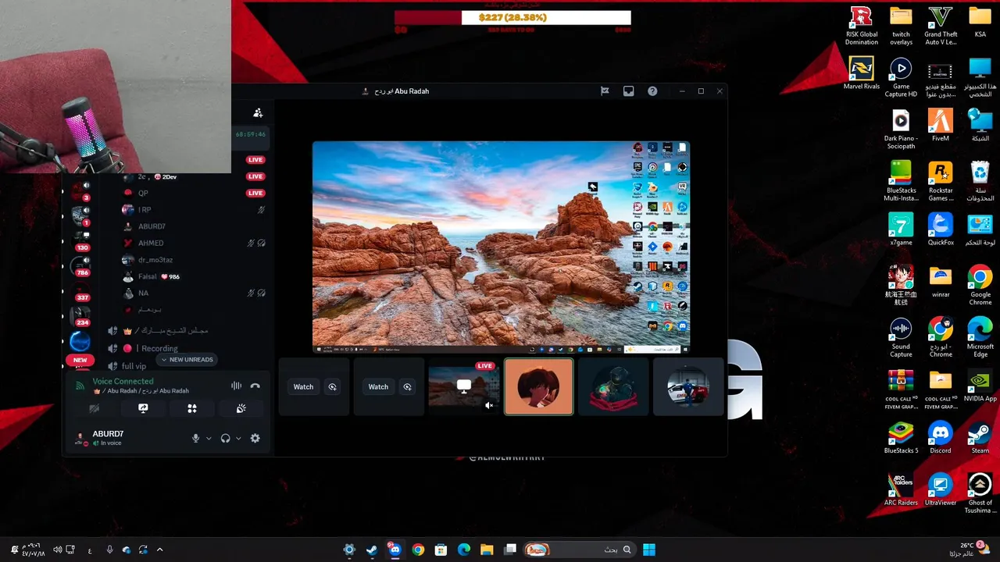Click the second Watch stream button
Viewport: 1000px width, 562px height.
tap(378, 386)
